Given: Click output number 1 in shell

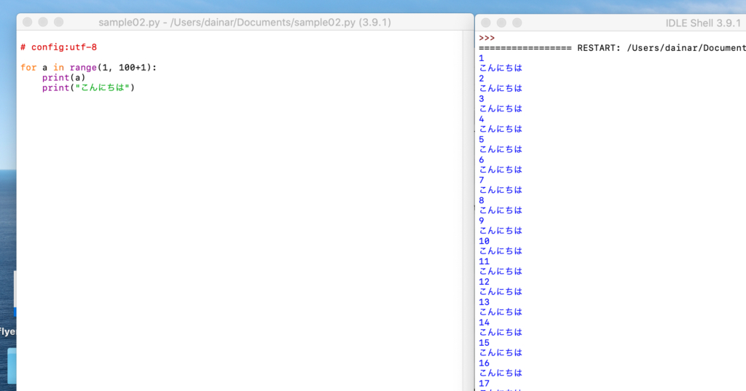Looking at the screenshot, I should (482, 58).
